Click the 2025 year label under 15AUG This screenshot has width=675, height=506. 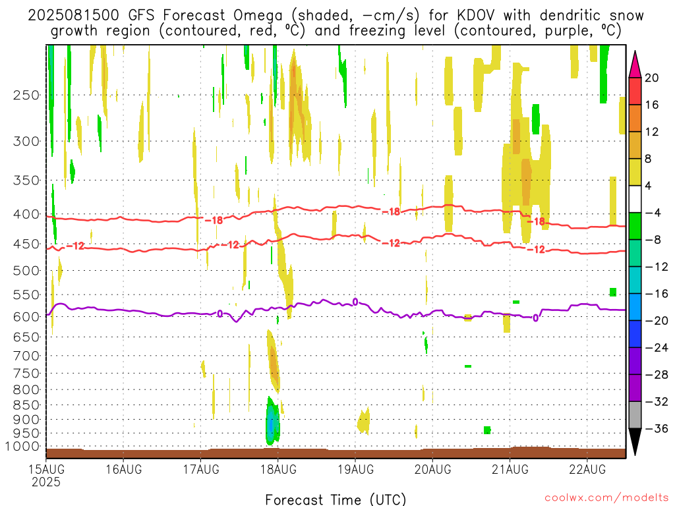point(46,482)
